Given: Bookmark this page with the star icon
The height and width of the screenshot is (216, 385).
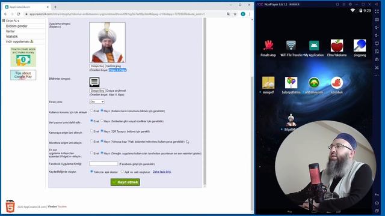Looking at the screenshot, I should click(235, 14).
